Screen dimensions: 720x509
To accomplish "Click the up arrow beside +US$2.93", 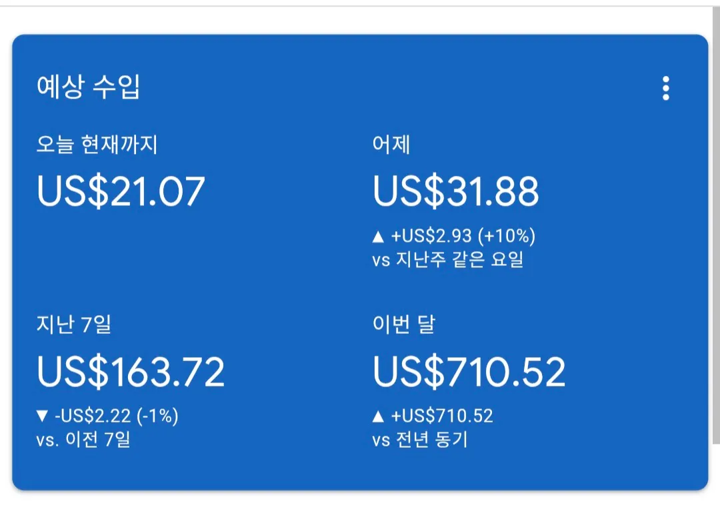I will 378,236.
